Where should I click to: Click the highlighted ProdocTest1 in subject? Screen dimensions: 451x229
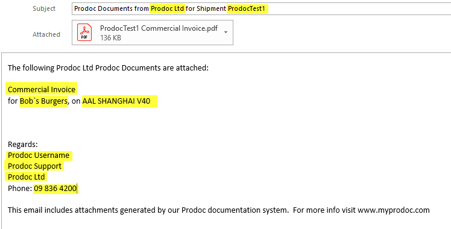click(247, 8)
